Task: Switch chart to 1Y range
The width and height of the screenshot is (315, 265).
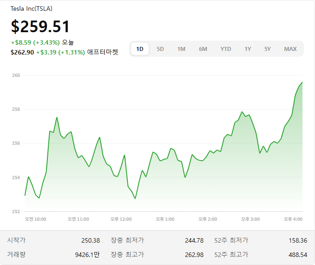Action: [x=248, y=49]
